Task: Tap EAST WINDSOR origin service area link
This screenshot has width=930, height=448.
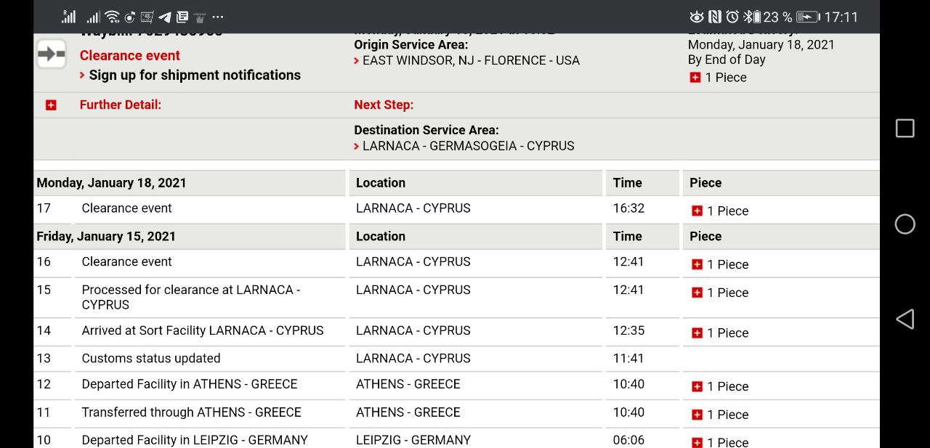Action: (471, 60)
